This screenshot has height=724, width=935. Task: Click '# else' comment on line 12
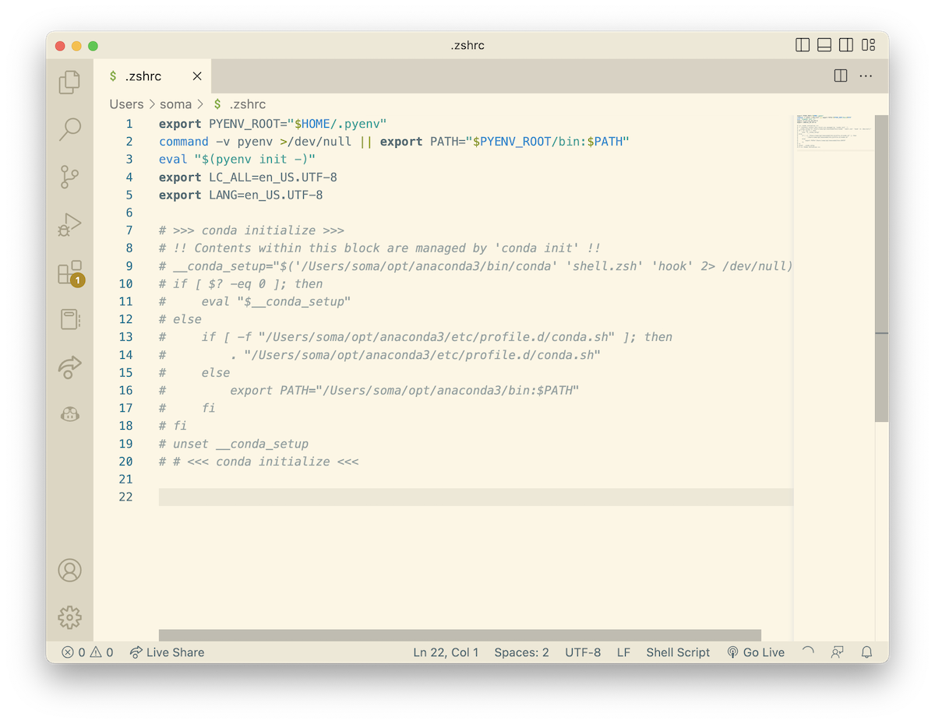180,319
